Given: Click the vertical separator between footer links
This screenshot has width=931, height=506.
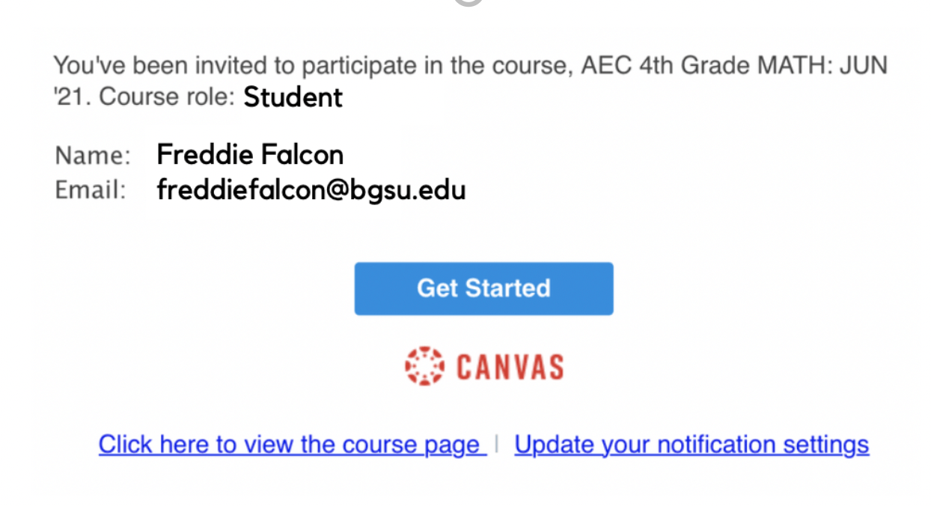Looking at the screenshot, I should (x=497, y=445).
